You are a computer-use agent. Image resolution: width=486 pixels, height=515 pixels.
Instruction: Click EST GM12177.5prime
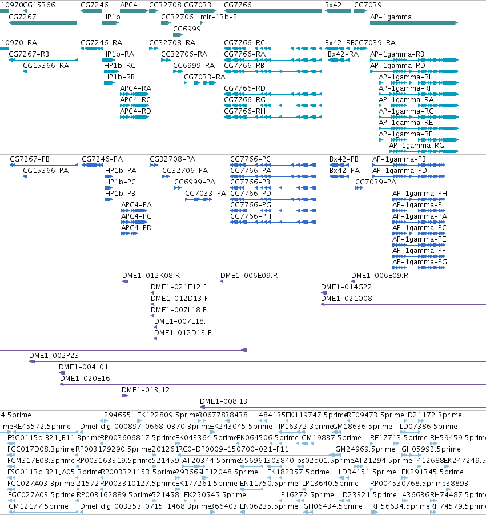pyautogui.click(x=38, y=506)
